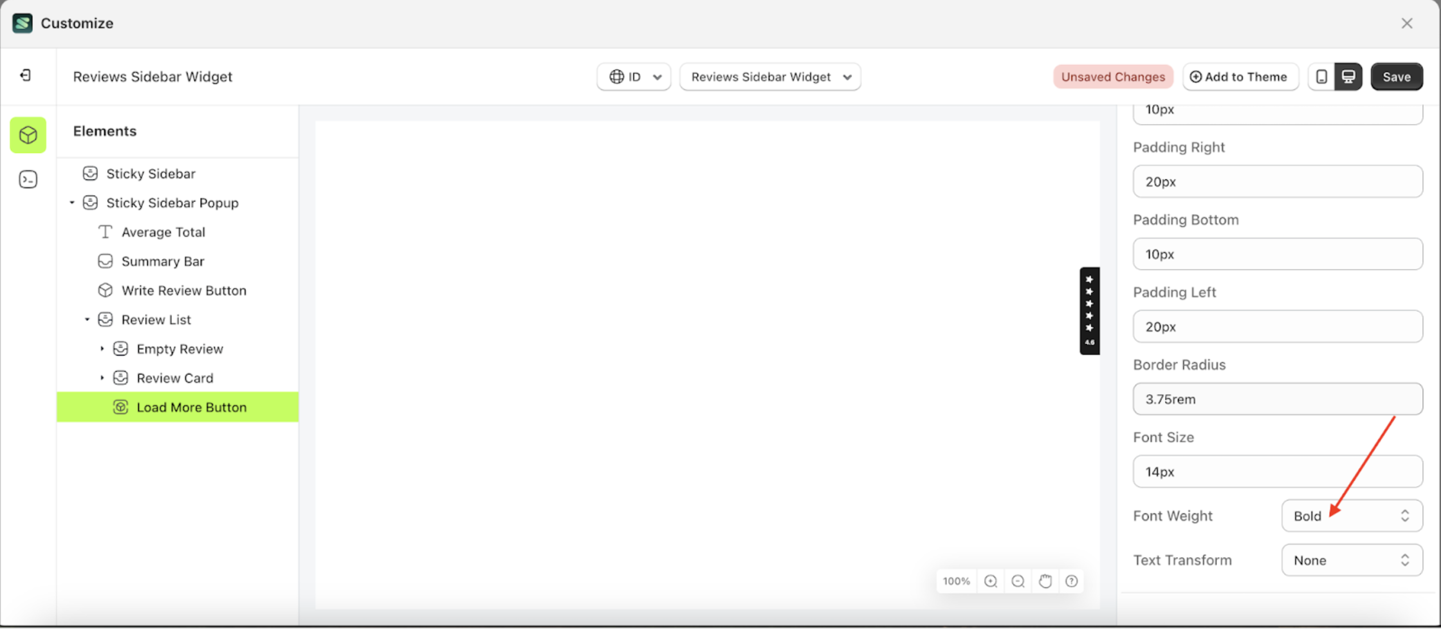Select the zoom in magnifier icon
Screen dimensions: 1441x629
click(990, 581)
